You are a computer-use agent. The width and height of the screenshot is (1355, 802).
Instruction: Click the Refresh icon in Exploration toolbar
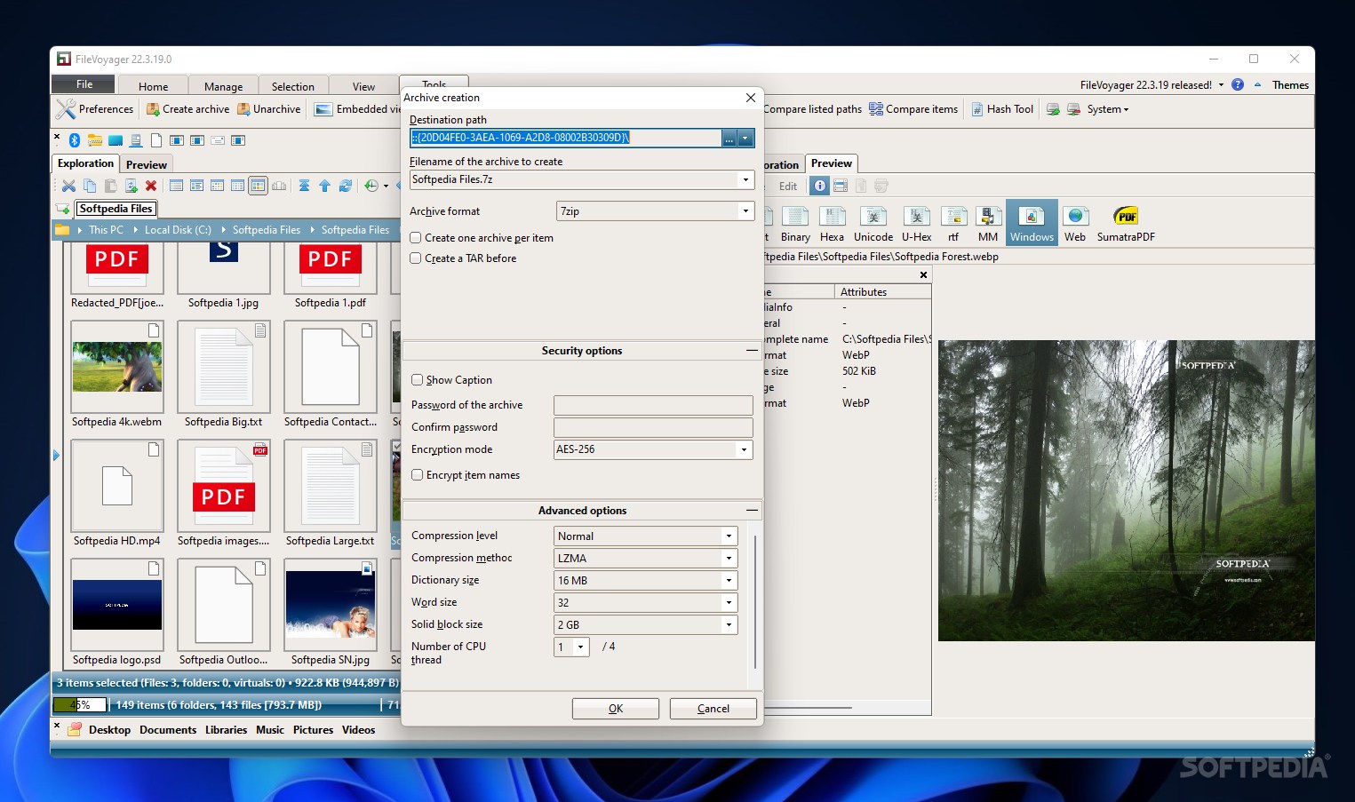[x=346, y=186]
